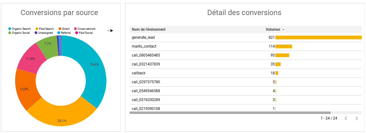Select the Unassigned legend item
Viewport: 366px width, 133px height.
point(43,33)
